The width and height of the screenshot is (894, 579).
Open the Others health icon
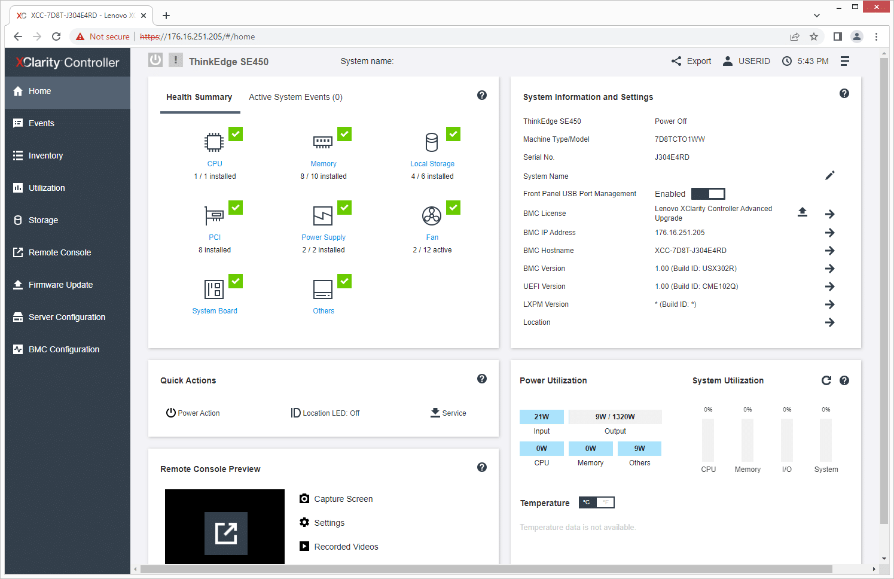[323, 289]
